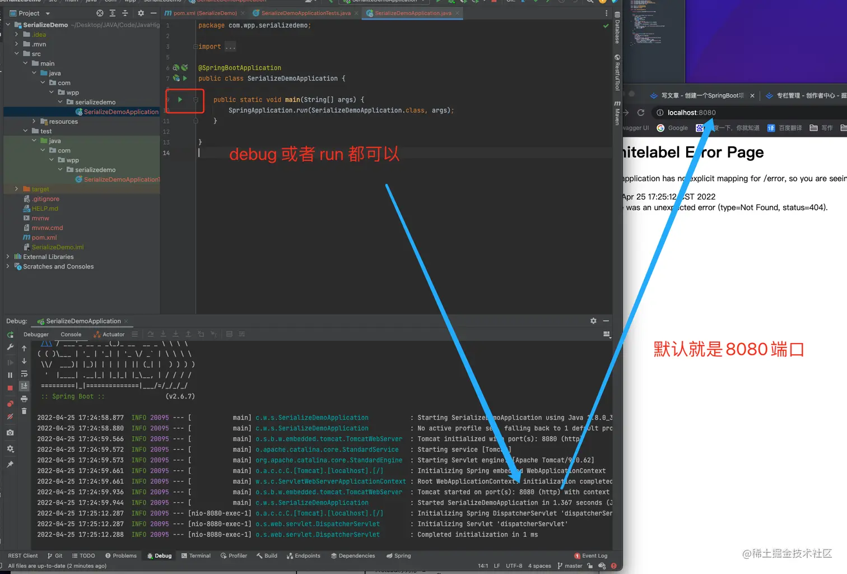Select the Console tab

pyautogui.click(x=71, y=335)
